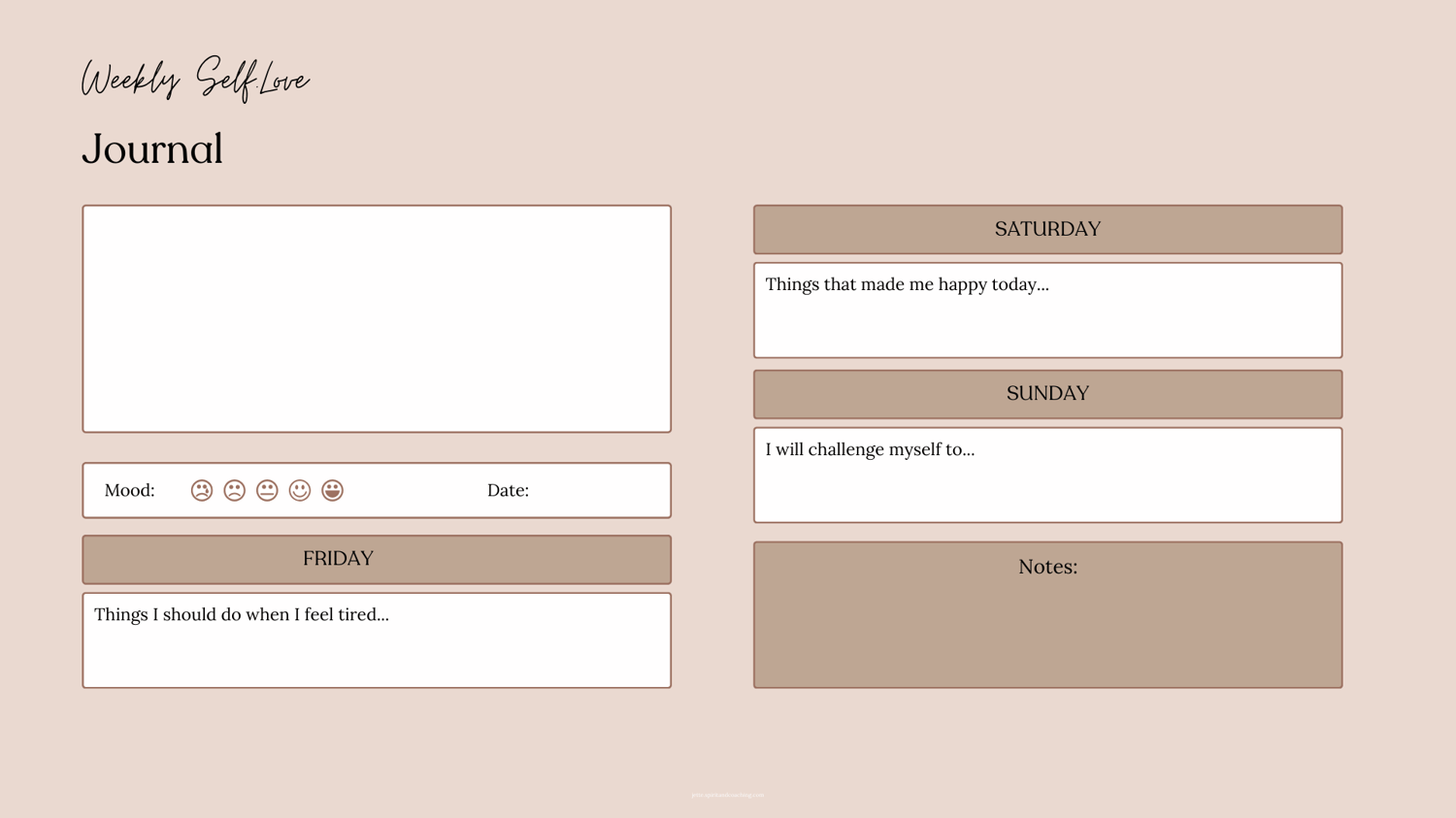Click the Weekly Self.Love script heading
Viewport: 1456px width, 818px height.
click(195, 79)
